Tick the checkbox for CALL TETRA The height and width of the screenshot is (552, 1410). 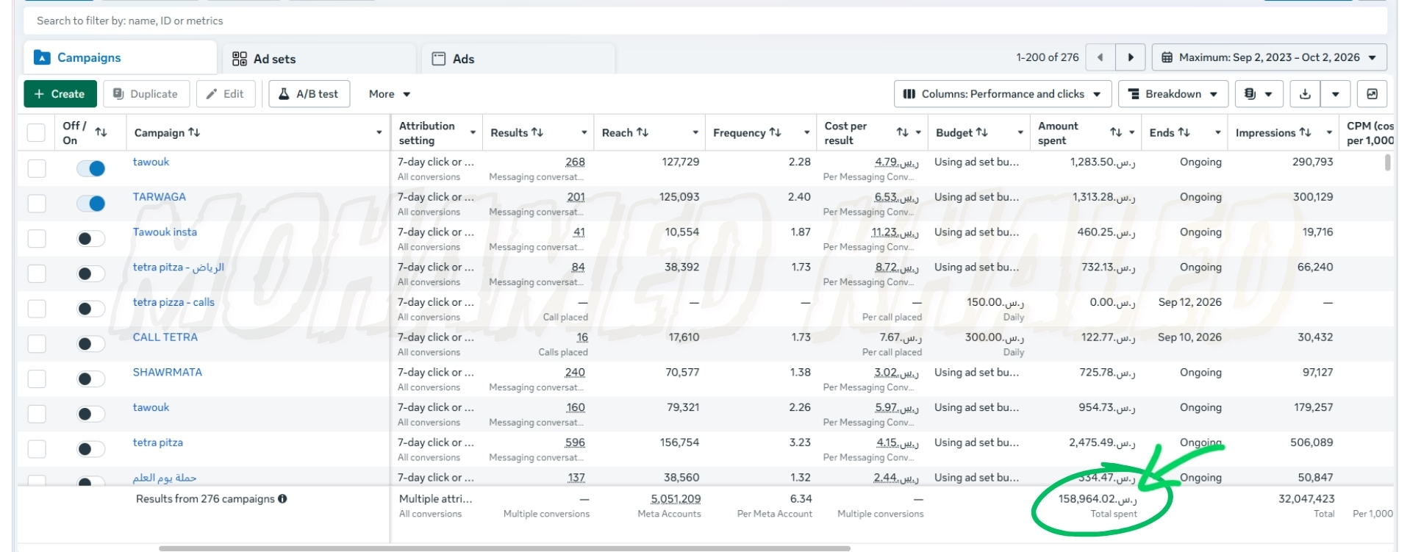tap(37, 344)
